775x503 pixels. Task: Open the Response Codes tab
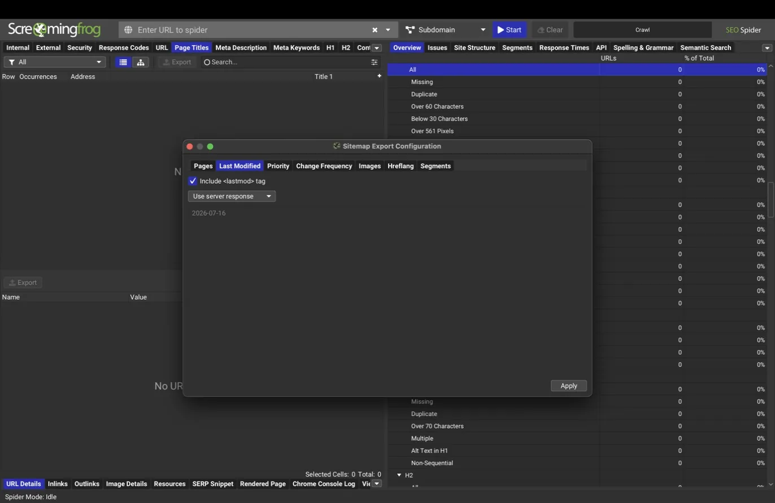click(x=124, y=48)
